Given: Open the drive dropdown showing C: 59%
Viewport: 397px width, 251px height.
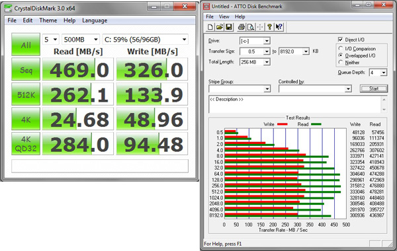Looking at the screenshot, I should coord(146,40).
